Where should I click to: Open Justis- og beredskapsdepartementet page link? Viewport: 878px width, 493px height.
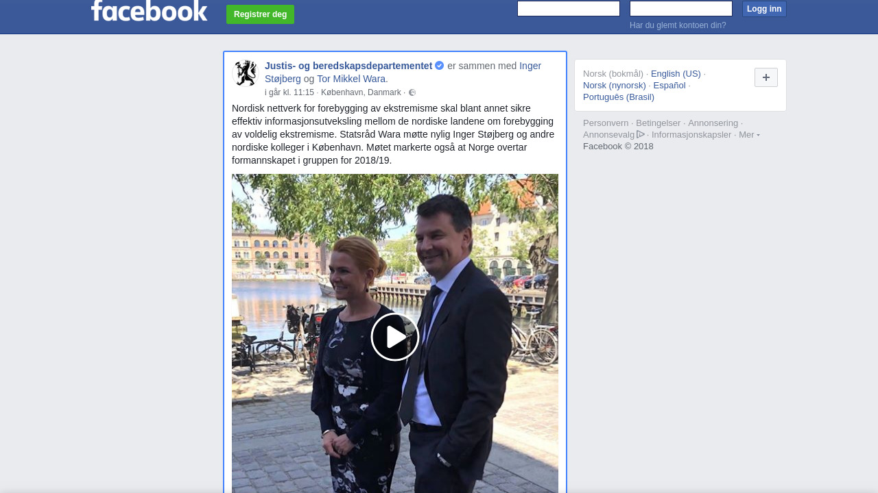[348, 66]
